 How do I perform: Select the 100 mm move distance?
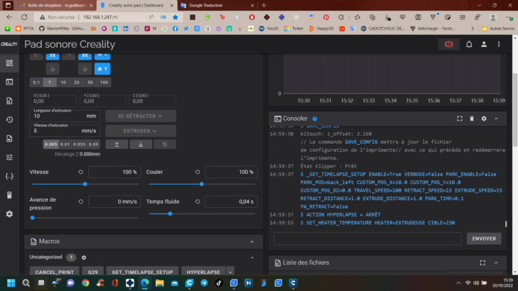tap(104, 82)
